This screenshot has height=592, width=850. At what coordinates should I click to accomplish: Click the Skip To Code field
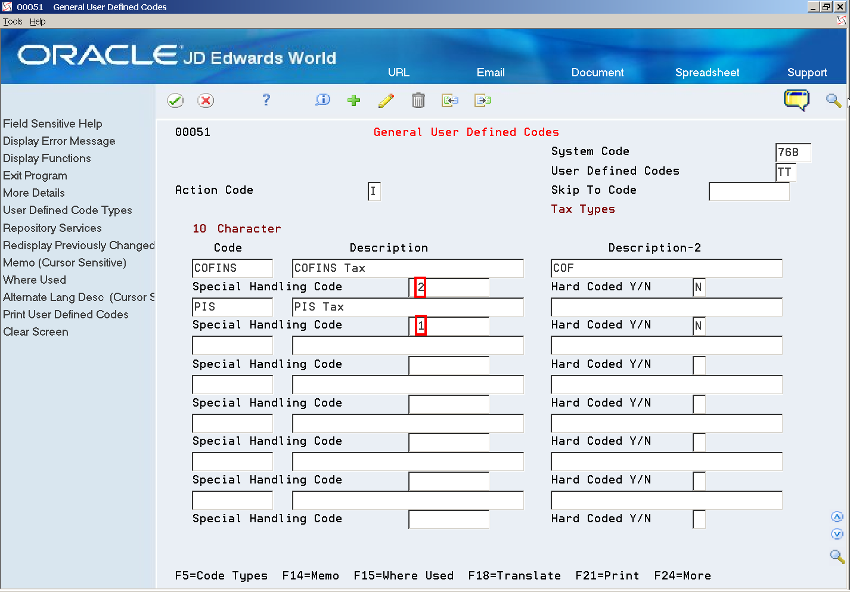749,191
